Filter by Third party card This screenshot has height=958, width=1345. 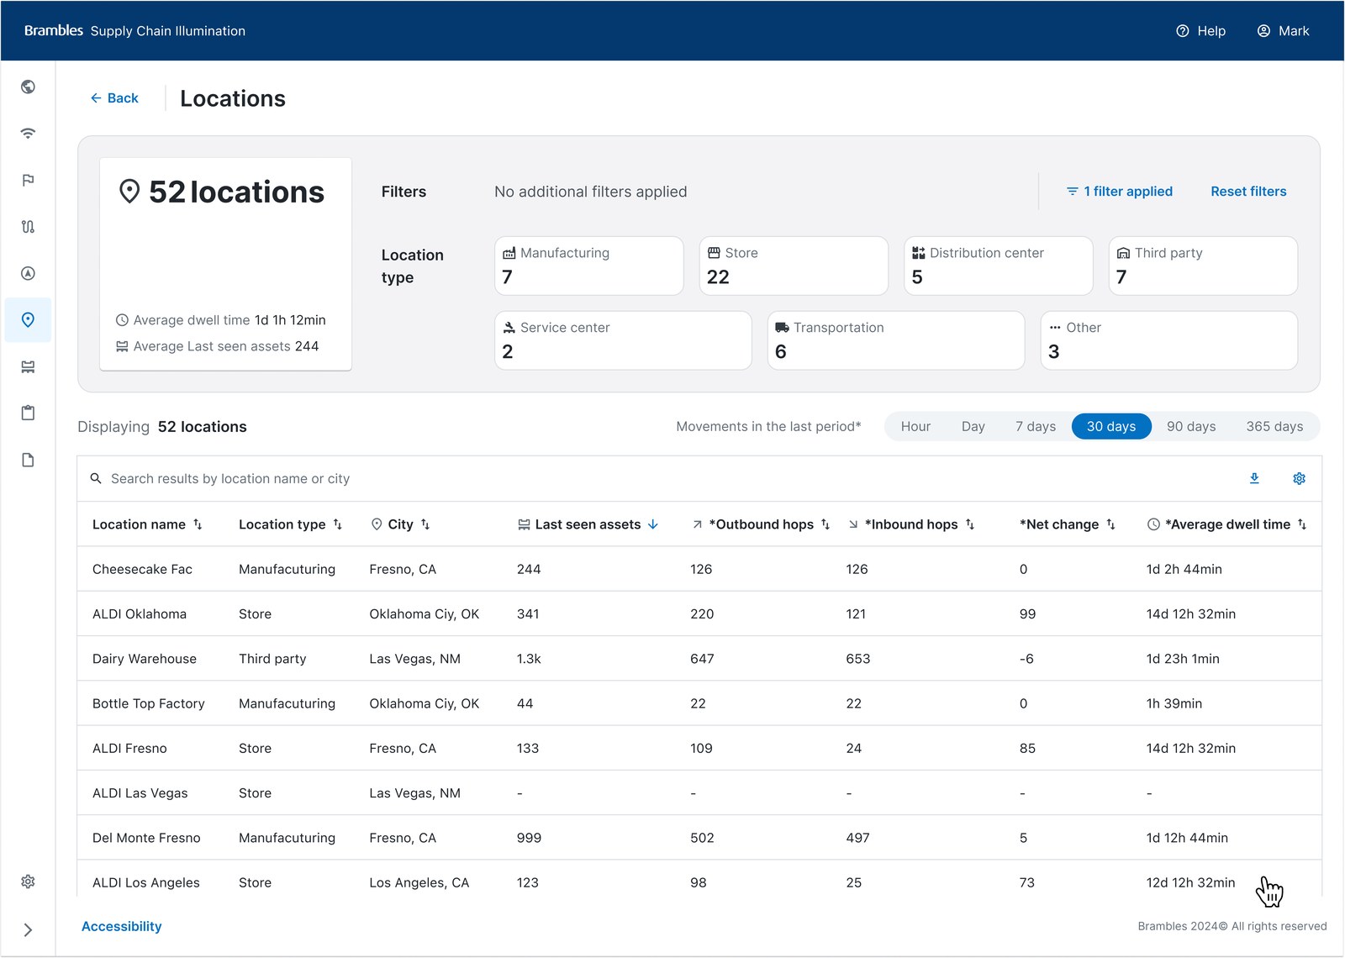pyautogui.click(x=1203, y=266)
